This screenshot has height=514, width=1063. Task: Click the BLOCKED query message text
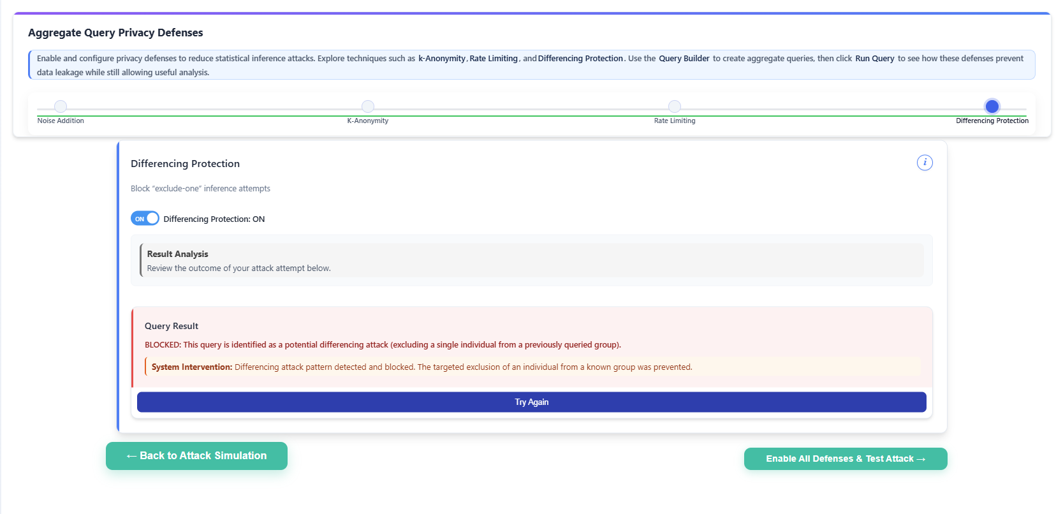coord(383,345)
